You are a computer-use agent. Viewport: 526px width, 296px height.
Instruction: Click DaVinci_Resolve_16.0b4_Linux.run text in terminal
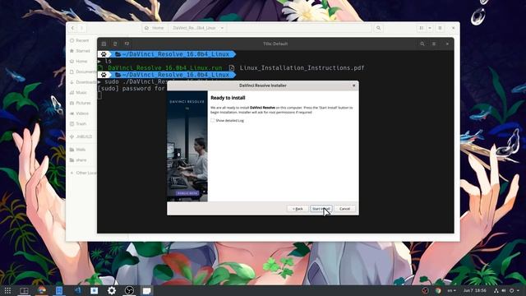pos(165,67)
